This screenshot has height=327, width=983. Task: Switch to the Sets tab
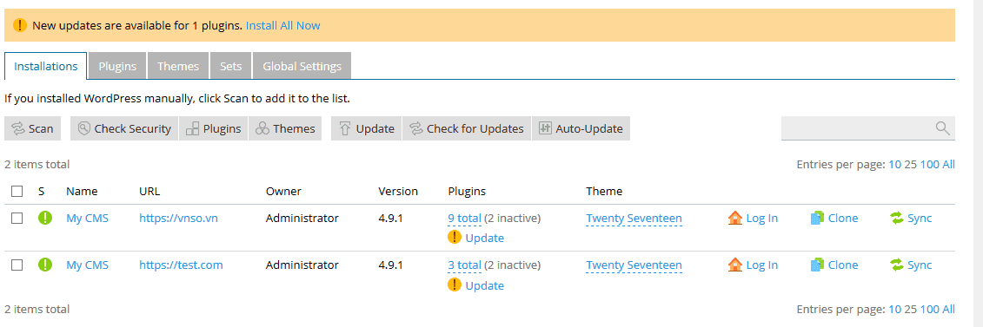[230, 66]
